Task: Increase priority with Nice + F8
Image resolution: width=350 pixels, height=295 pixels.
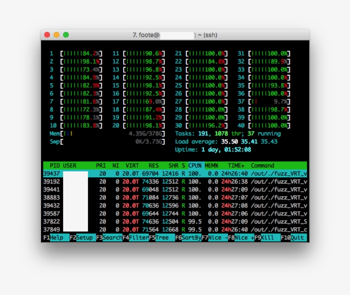Action: 240,238
